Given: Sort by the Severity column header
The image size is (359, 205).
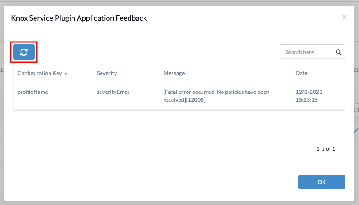Looking at the screenshot, I should pos(107,73).
